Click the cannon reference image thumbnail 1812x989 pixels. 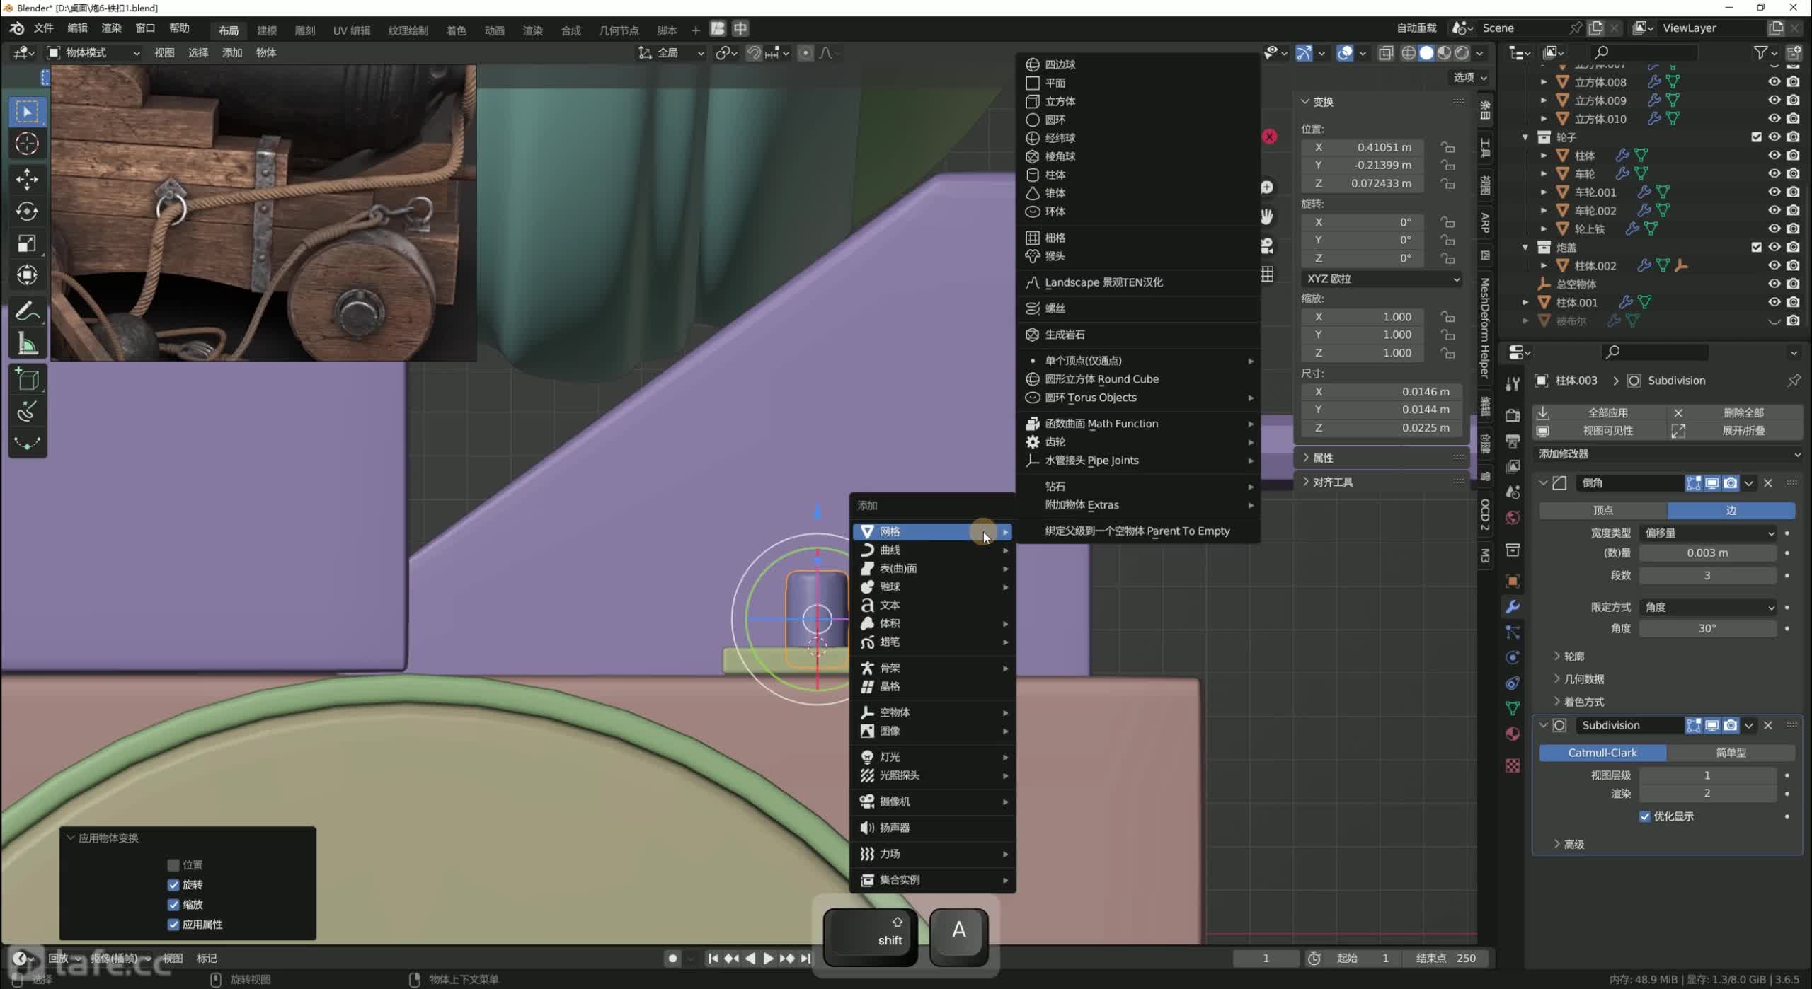(x=263, y=213)
